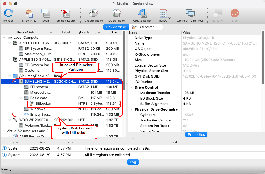Open the Properties tab
The width and height of the screenshot is (265, 174).
[x=196, y=134]
